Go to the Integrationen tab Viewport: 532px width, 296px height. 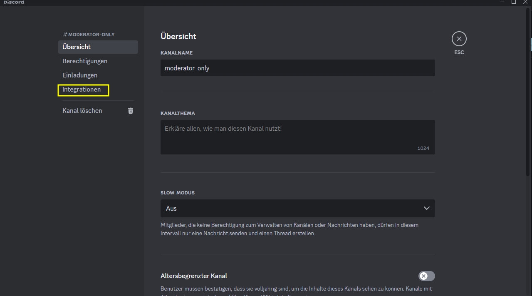pos(82,90)
